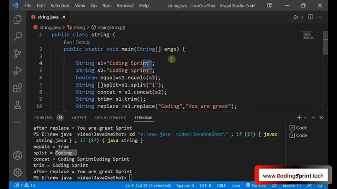Open the View menu
Image resolution: width=337 pixels, height=189 pixels.
click(80, 6)
